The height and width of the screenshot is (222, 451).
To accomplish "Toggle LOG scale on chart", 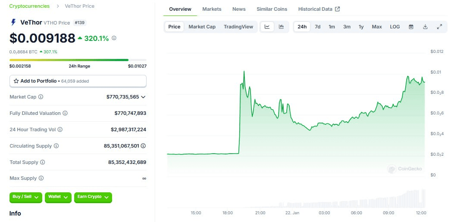I will [x=395, y=27].
